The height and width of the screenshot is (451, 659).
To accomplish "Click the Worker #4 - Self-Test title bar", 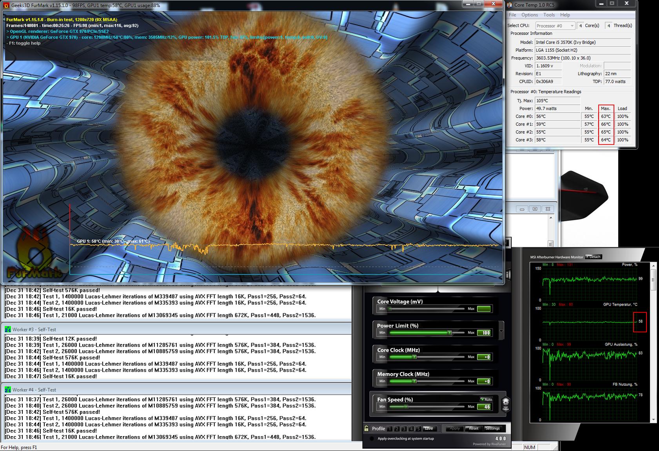I will 176,390.
